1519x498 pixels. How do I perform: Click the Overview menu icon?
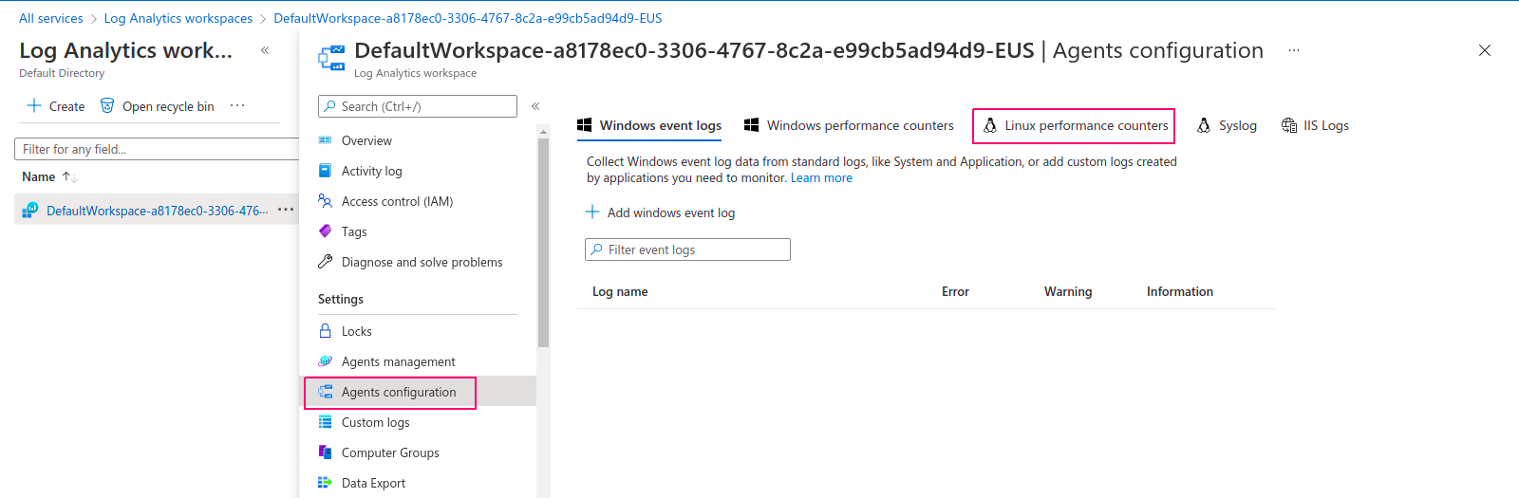tap(325, 140)
